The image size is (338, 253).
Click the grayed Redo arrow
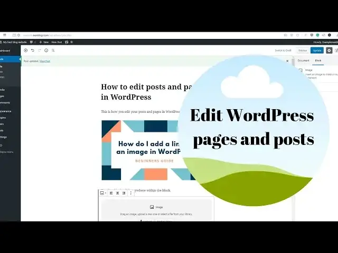click(x=40, y=51)
